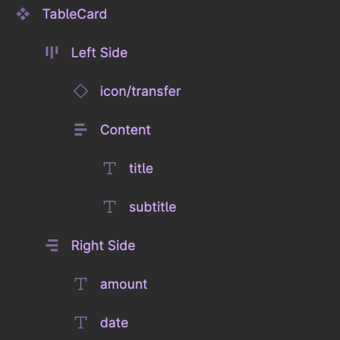Click the text layer icon beside subtitle
The width and height of the screenshot is (340, 340).
pyautogui.click(x=110, y=207)
